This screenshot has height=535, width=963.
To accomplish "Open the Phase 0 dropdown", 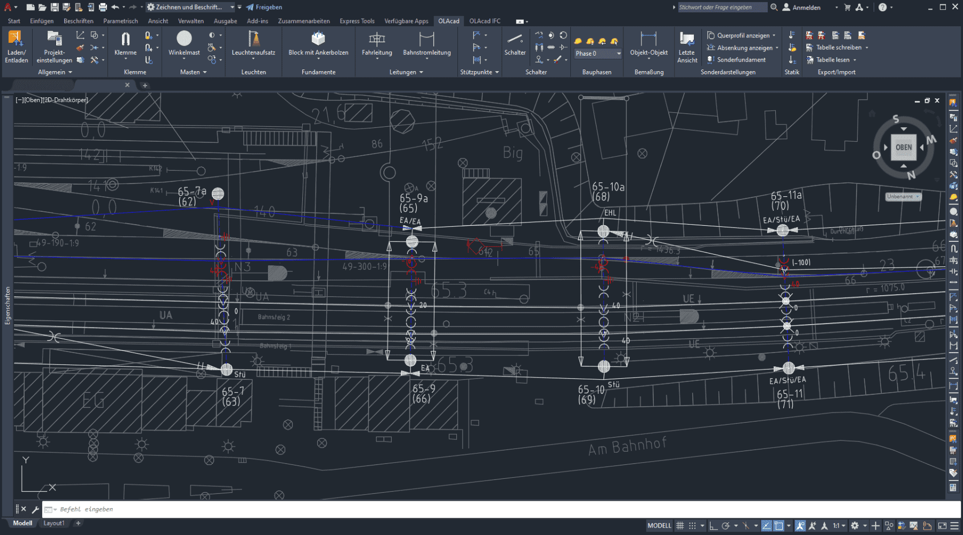I will [x=618, y=53].
